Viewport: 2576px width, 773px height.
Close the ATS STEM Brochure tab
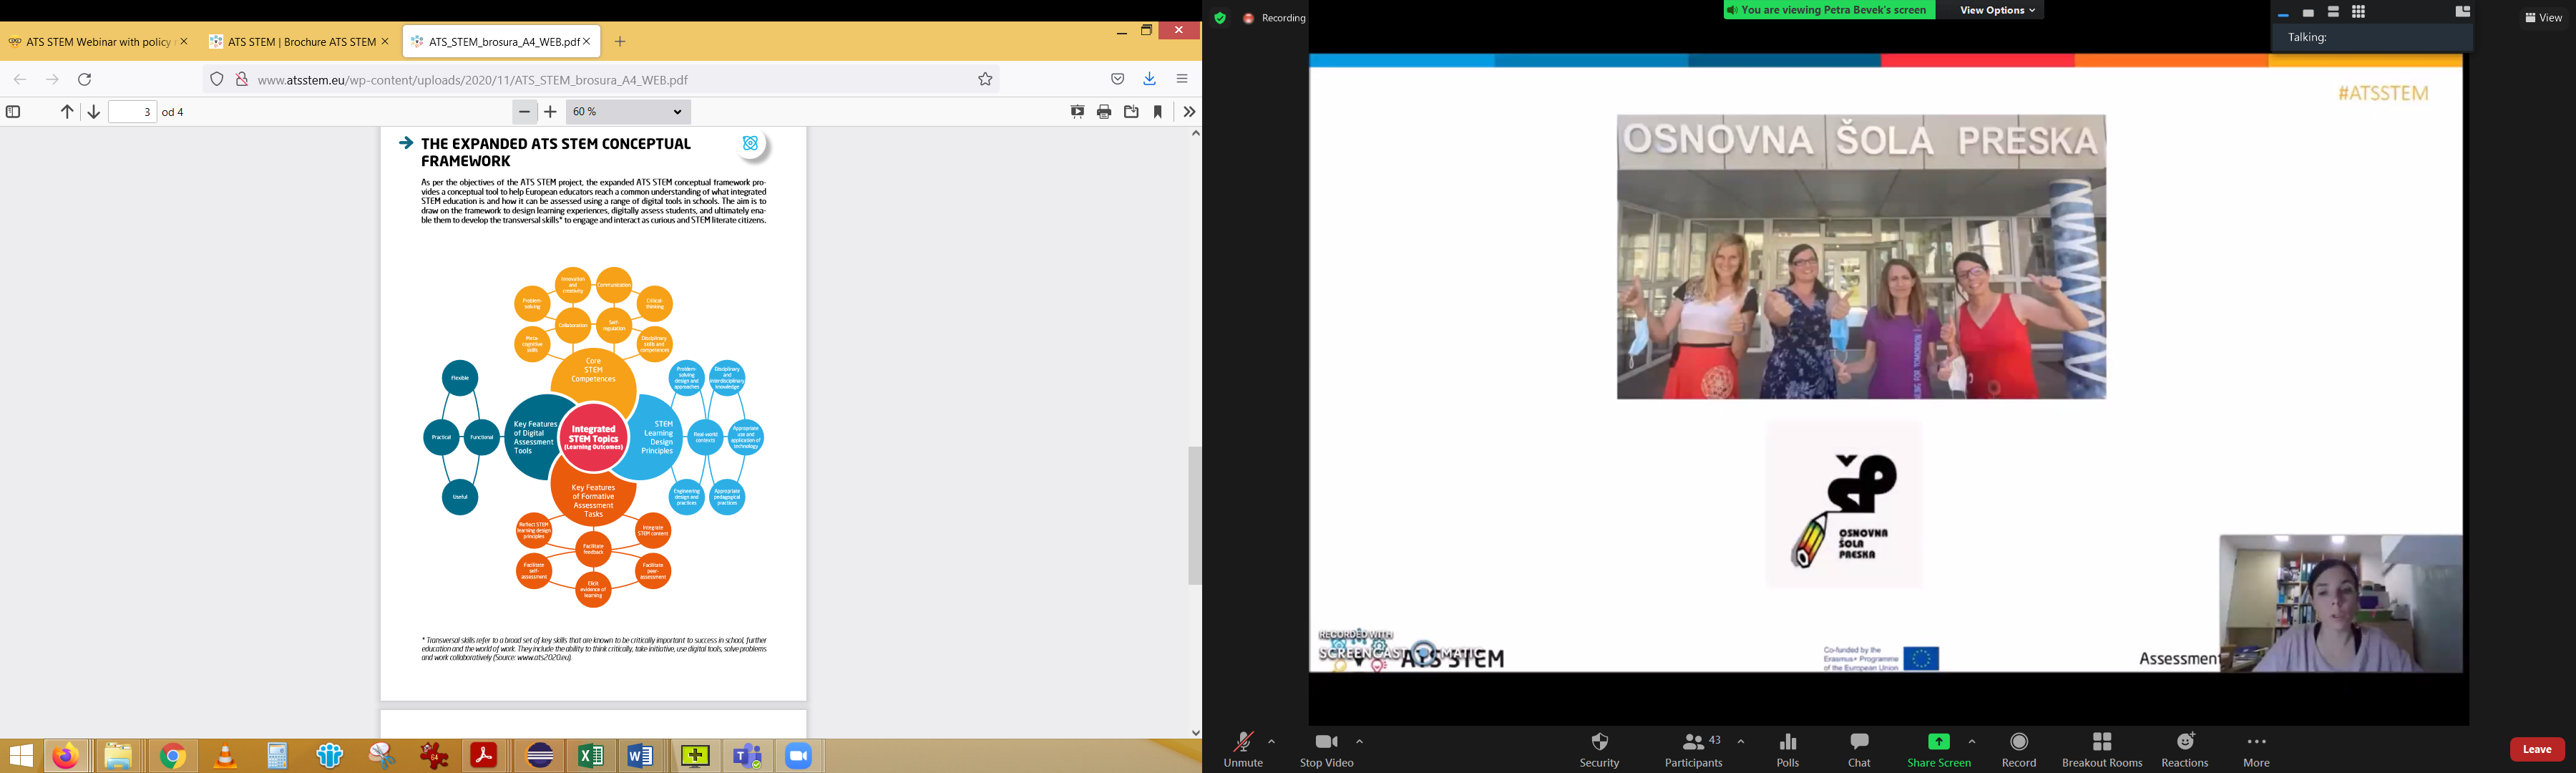(x=385, y=42)
